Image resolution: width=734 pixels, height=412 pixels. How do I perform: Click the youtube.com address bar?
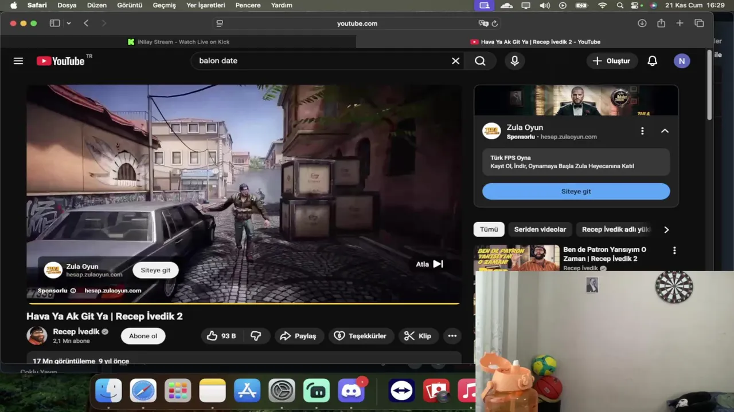357,23
